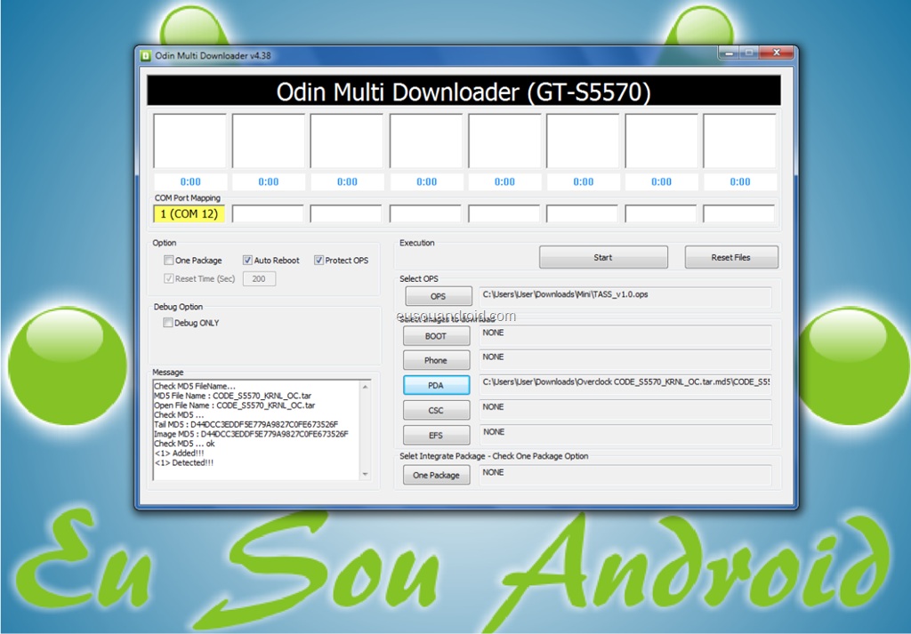Click the Message log scroll down arrow
911x634 pixels.
pyautogui.click(x=366, y=474)
